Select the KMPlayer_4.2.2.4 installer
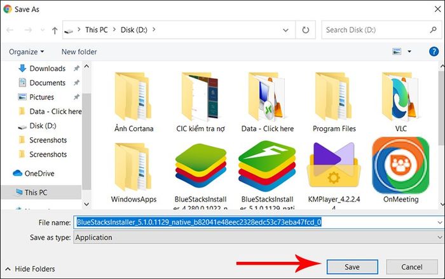The height and width of the screenshot is (279, 445). (334, 176)
